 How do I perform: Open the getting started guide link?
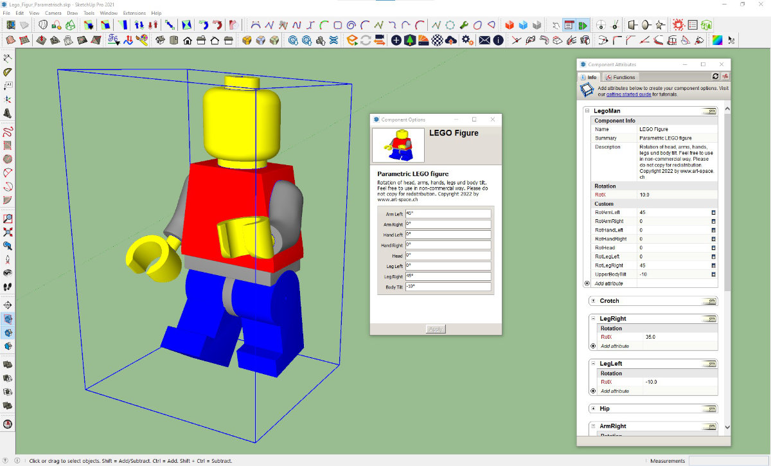[628, 94]
